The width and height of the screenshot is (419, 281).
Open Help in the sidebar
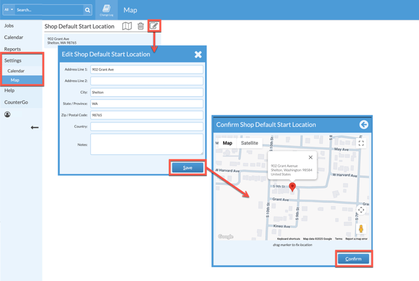click(9, 91)
